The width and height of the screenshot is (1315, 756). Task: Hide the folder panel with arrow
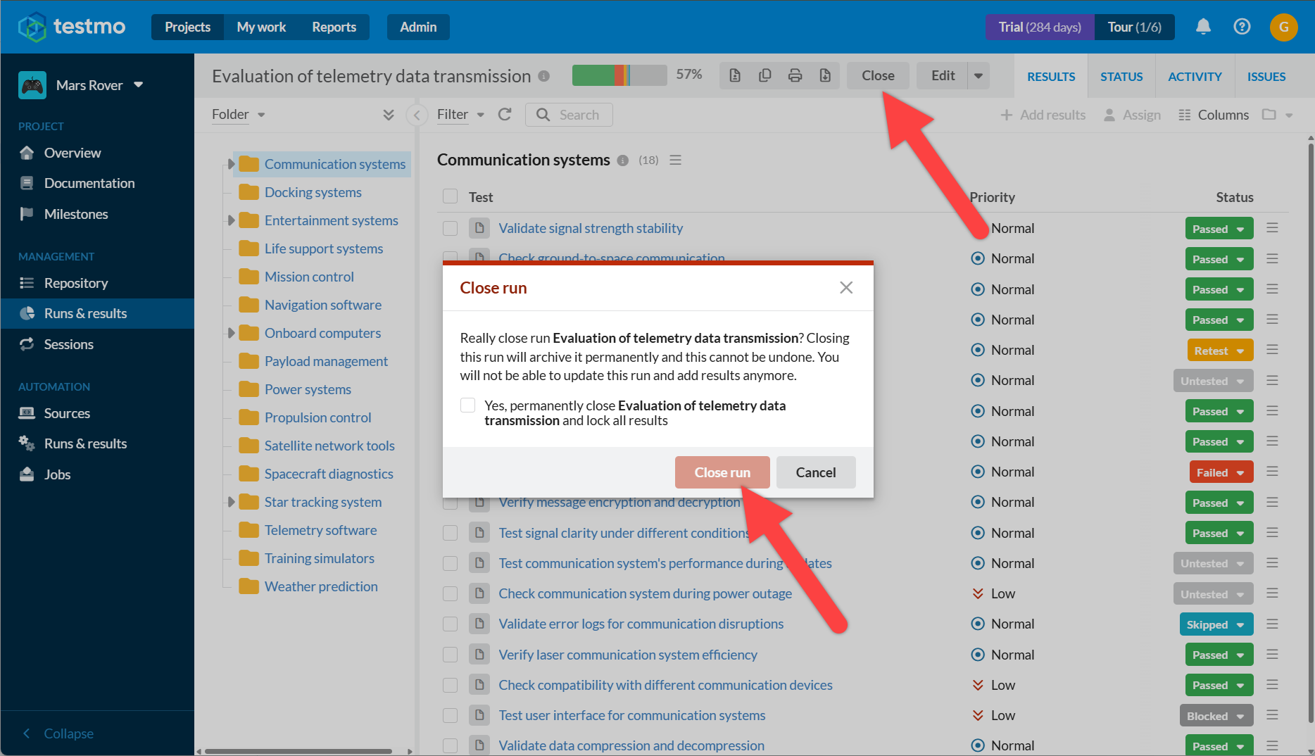tap(417, 115)
